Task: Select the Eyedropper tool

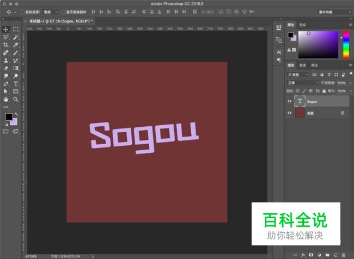Action: pyautogui.click(x=16, y=45)
